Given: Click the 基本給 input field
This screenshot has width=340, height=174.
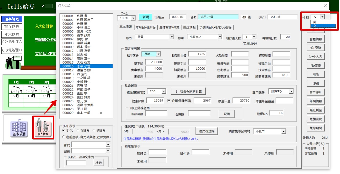Looking at the screenshot, I should (x=154, y=62).
